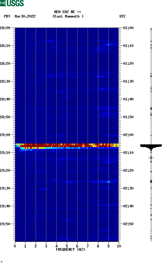
Task: Click the 01:10 UTC time label
Action: coord(128,46)
